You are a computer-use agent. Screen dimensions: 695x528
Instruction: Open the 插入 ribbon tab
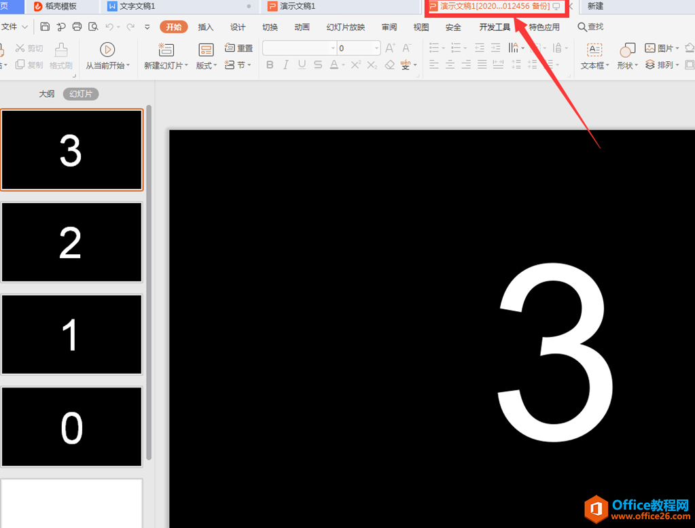[205, 27]
